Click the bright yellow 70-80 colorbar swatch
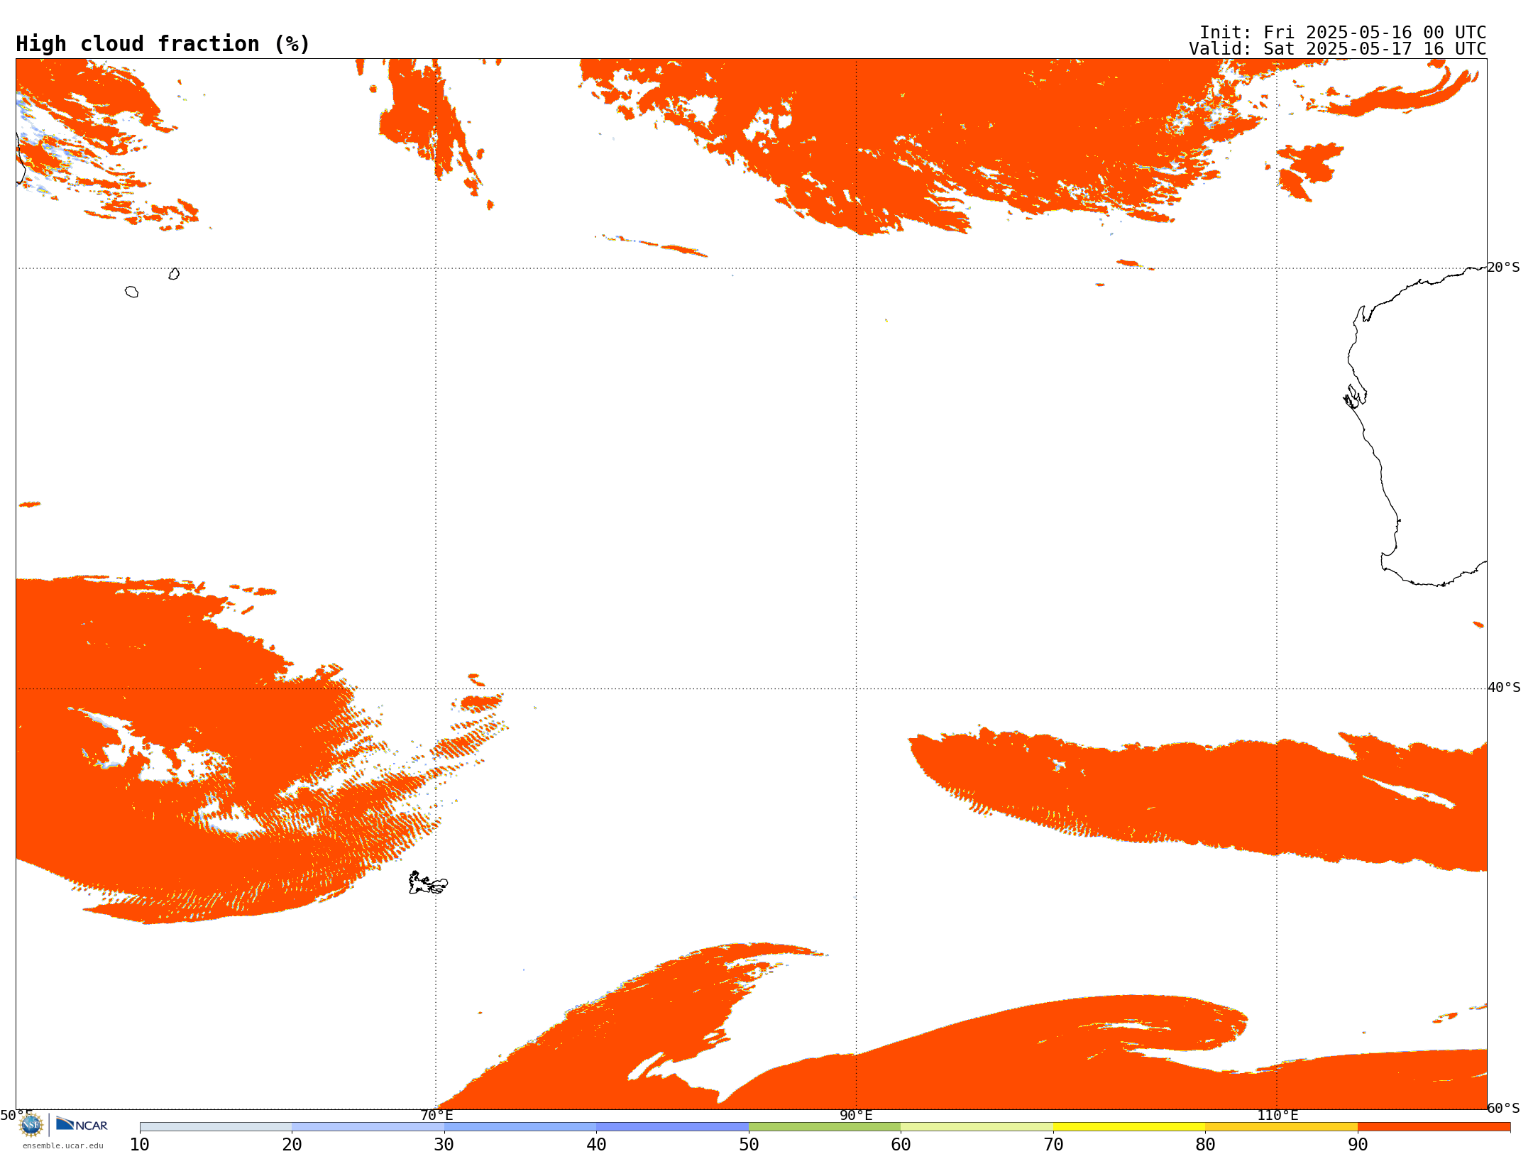The image size is (1533, 1154). [1129, 1127]
